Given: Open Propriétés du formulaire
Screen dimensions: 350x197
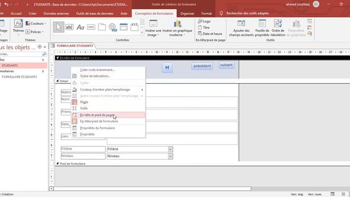Looking at the screenshot, I should (x=108, y=128).
